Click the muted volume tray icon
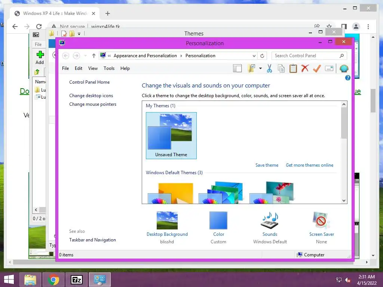 click(348, 280)
